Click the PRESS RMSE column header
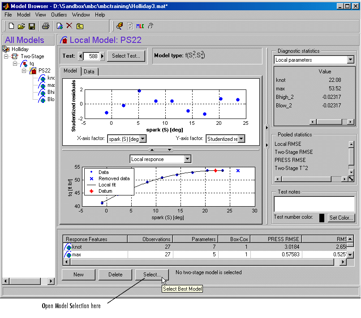Screen dimensions: 361x318 tap(276, 239)
